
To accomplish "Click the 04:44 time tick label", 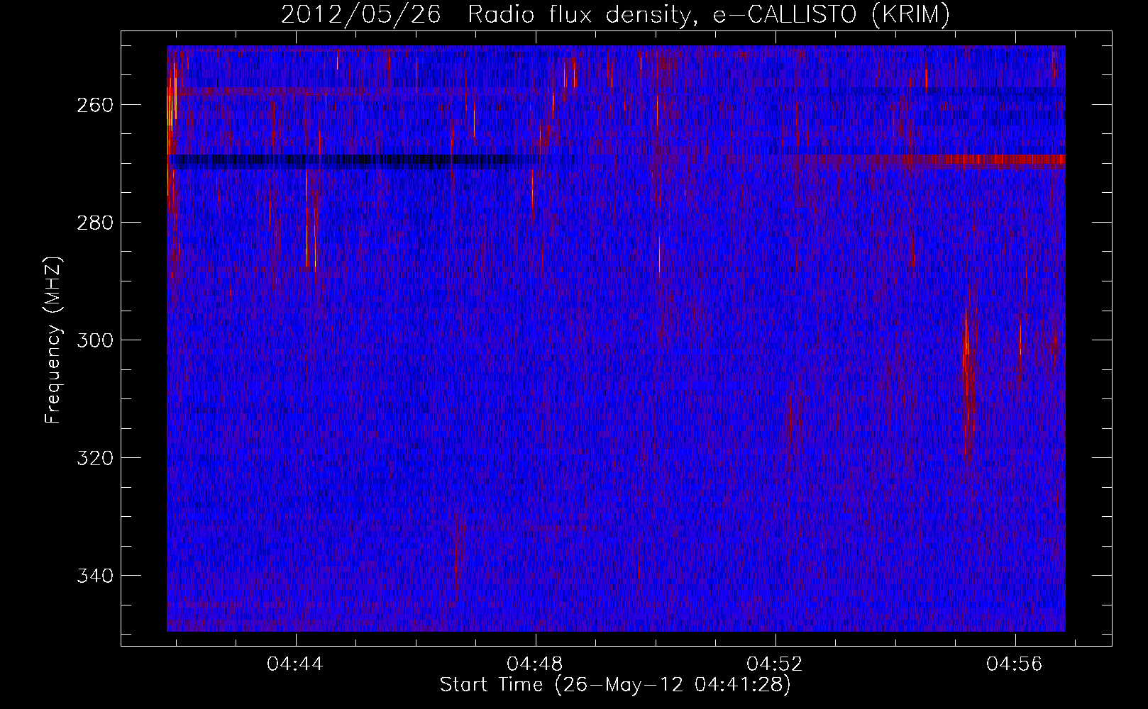I will pos(295,664).
